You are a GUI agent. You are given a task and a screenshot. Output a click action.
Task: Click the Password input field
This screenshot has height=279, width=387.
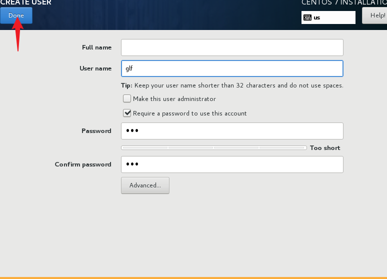point(232,131)
